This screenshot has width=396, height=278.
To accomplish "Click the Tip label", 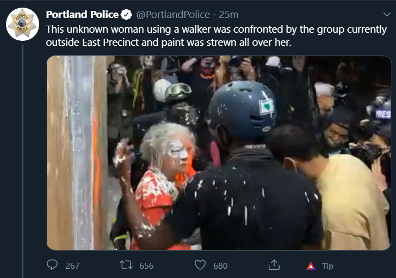I will tap(327, 266).
